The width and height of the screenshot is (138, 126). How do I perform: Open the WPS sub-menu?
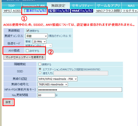7,11
